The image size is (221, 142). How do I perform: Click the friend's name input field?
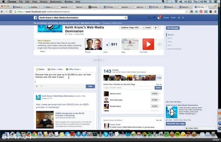tap(129, 88)
